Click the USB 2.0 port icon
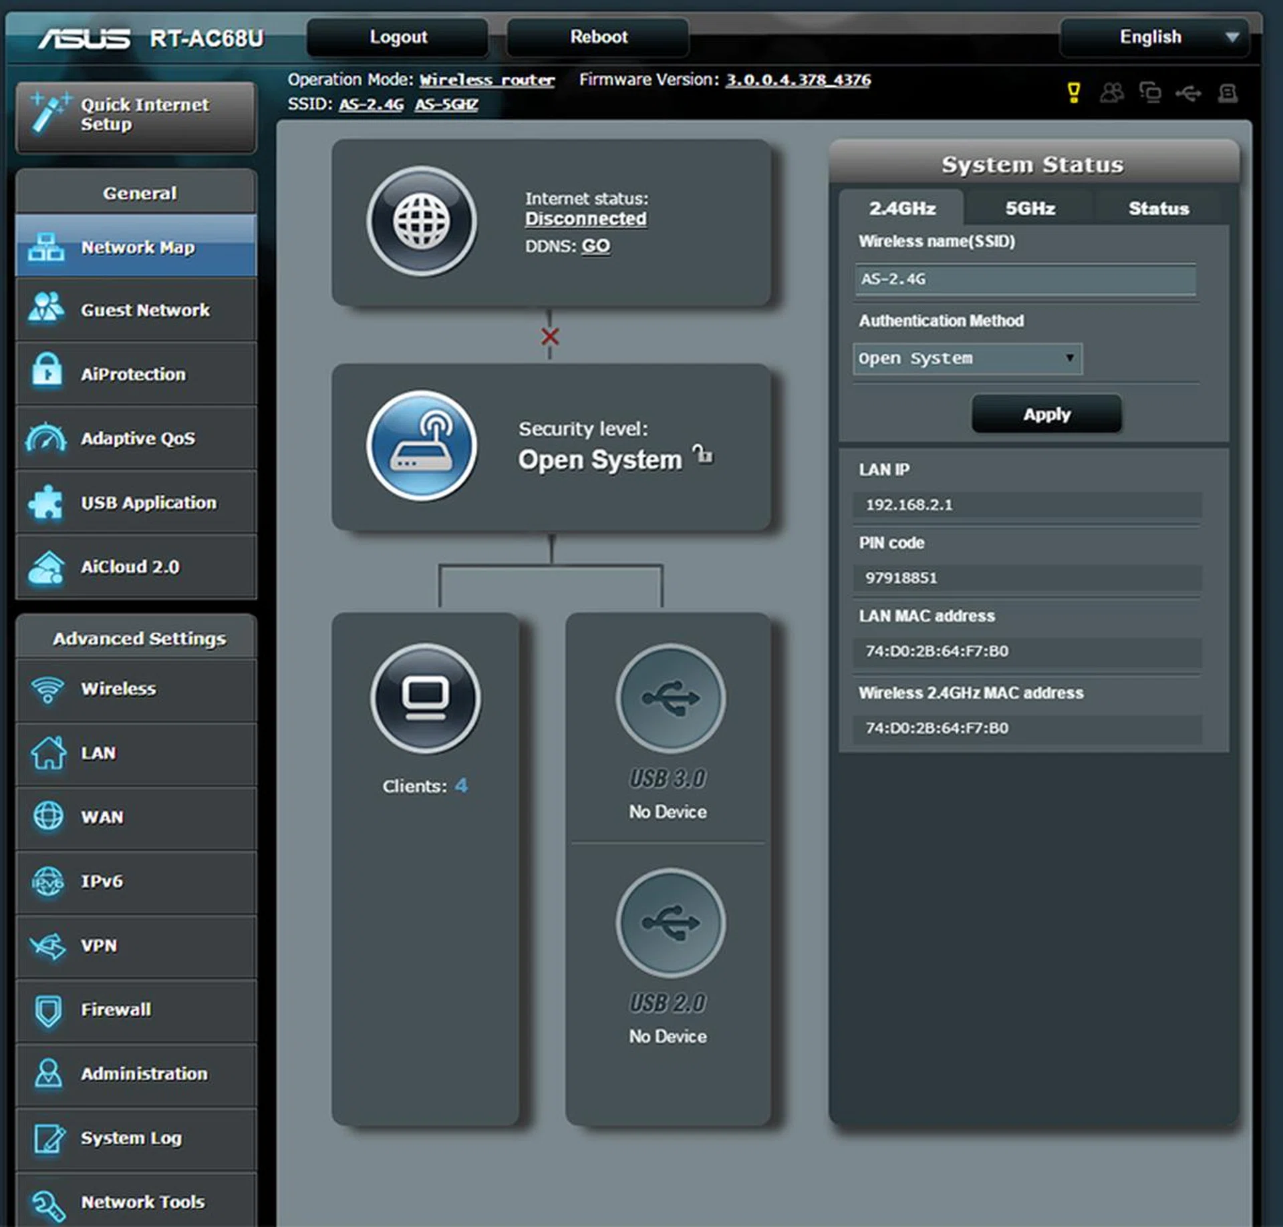This screenshot has width=1283, height=1227. [x=670, y=923]
